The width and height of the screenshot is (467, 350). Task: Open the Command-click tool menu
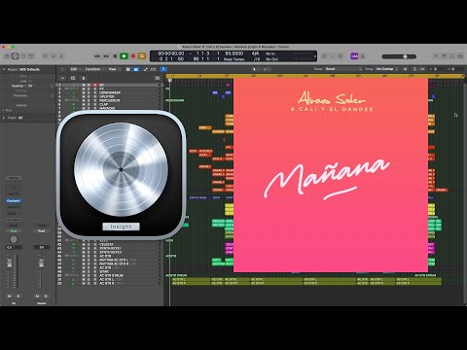tap(266, 69)
